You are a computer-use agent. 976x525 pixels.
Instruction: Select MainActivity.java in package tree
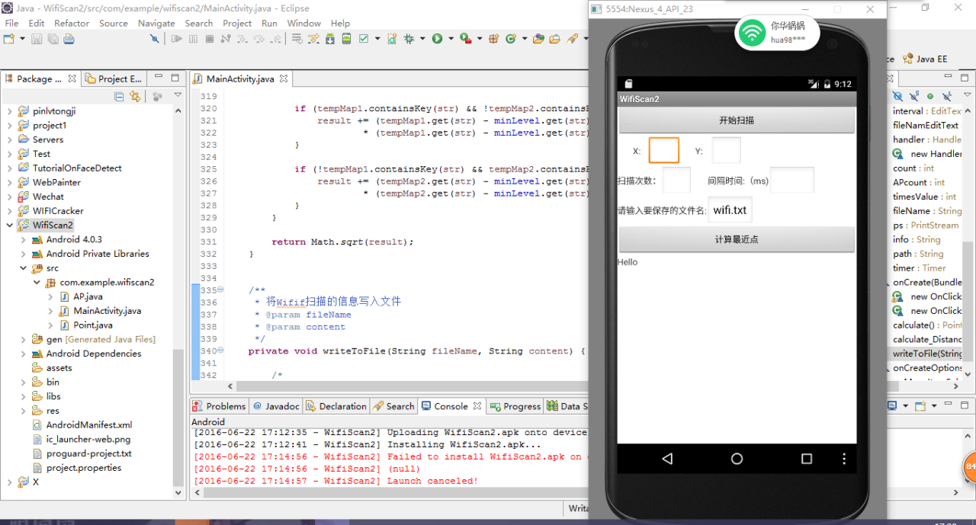[101, 311]
